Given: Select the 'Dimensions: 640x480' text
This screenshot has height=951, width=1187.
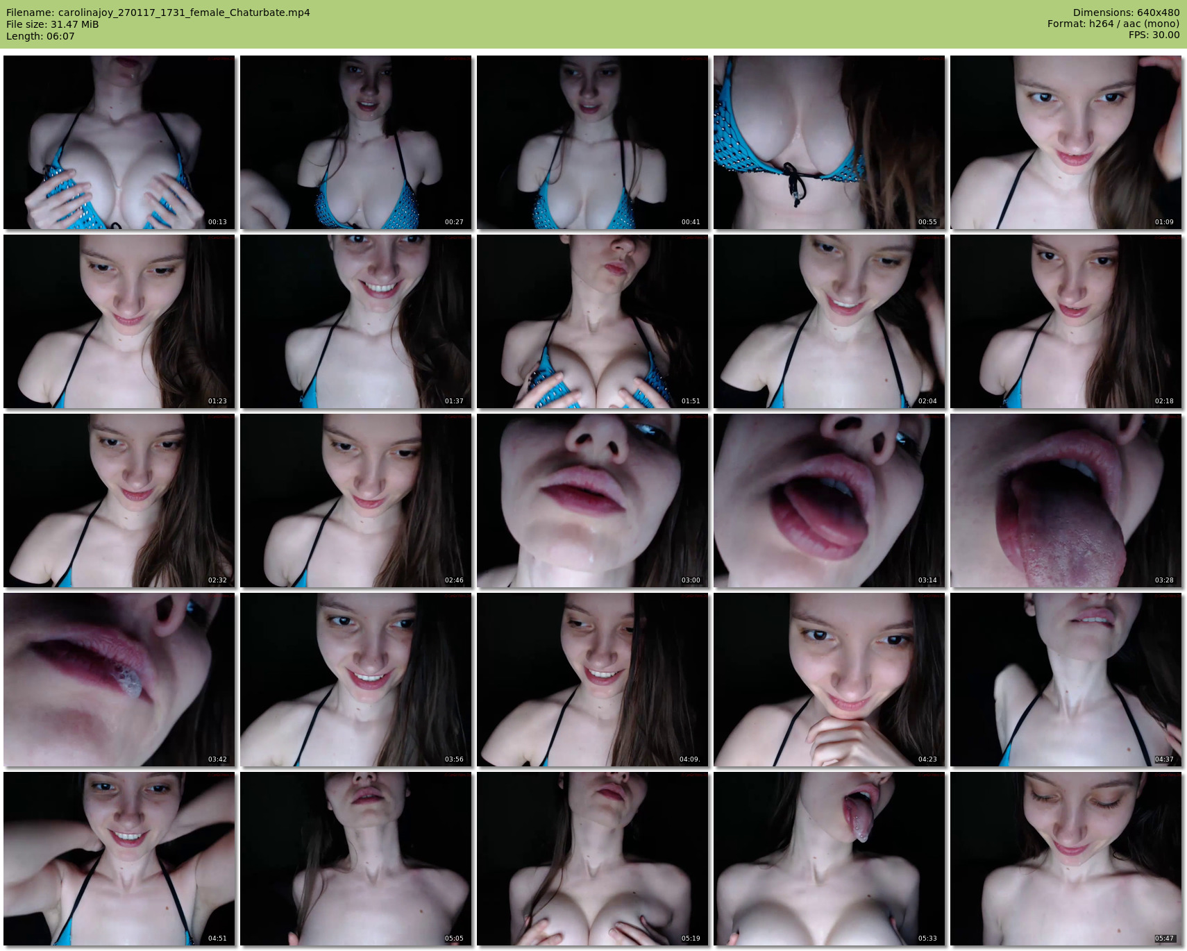Looking at the screenshot, I should [x=1126, y=12].
